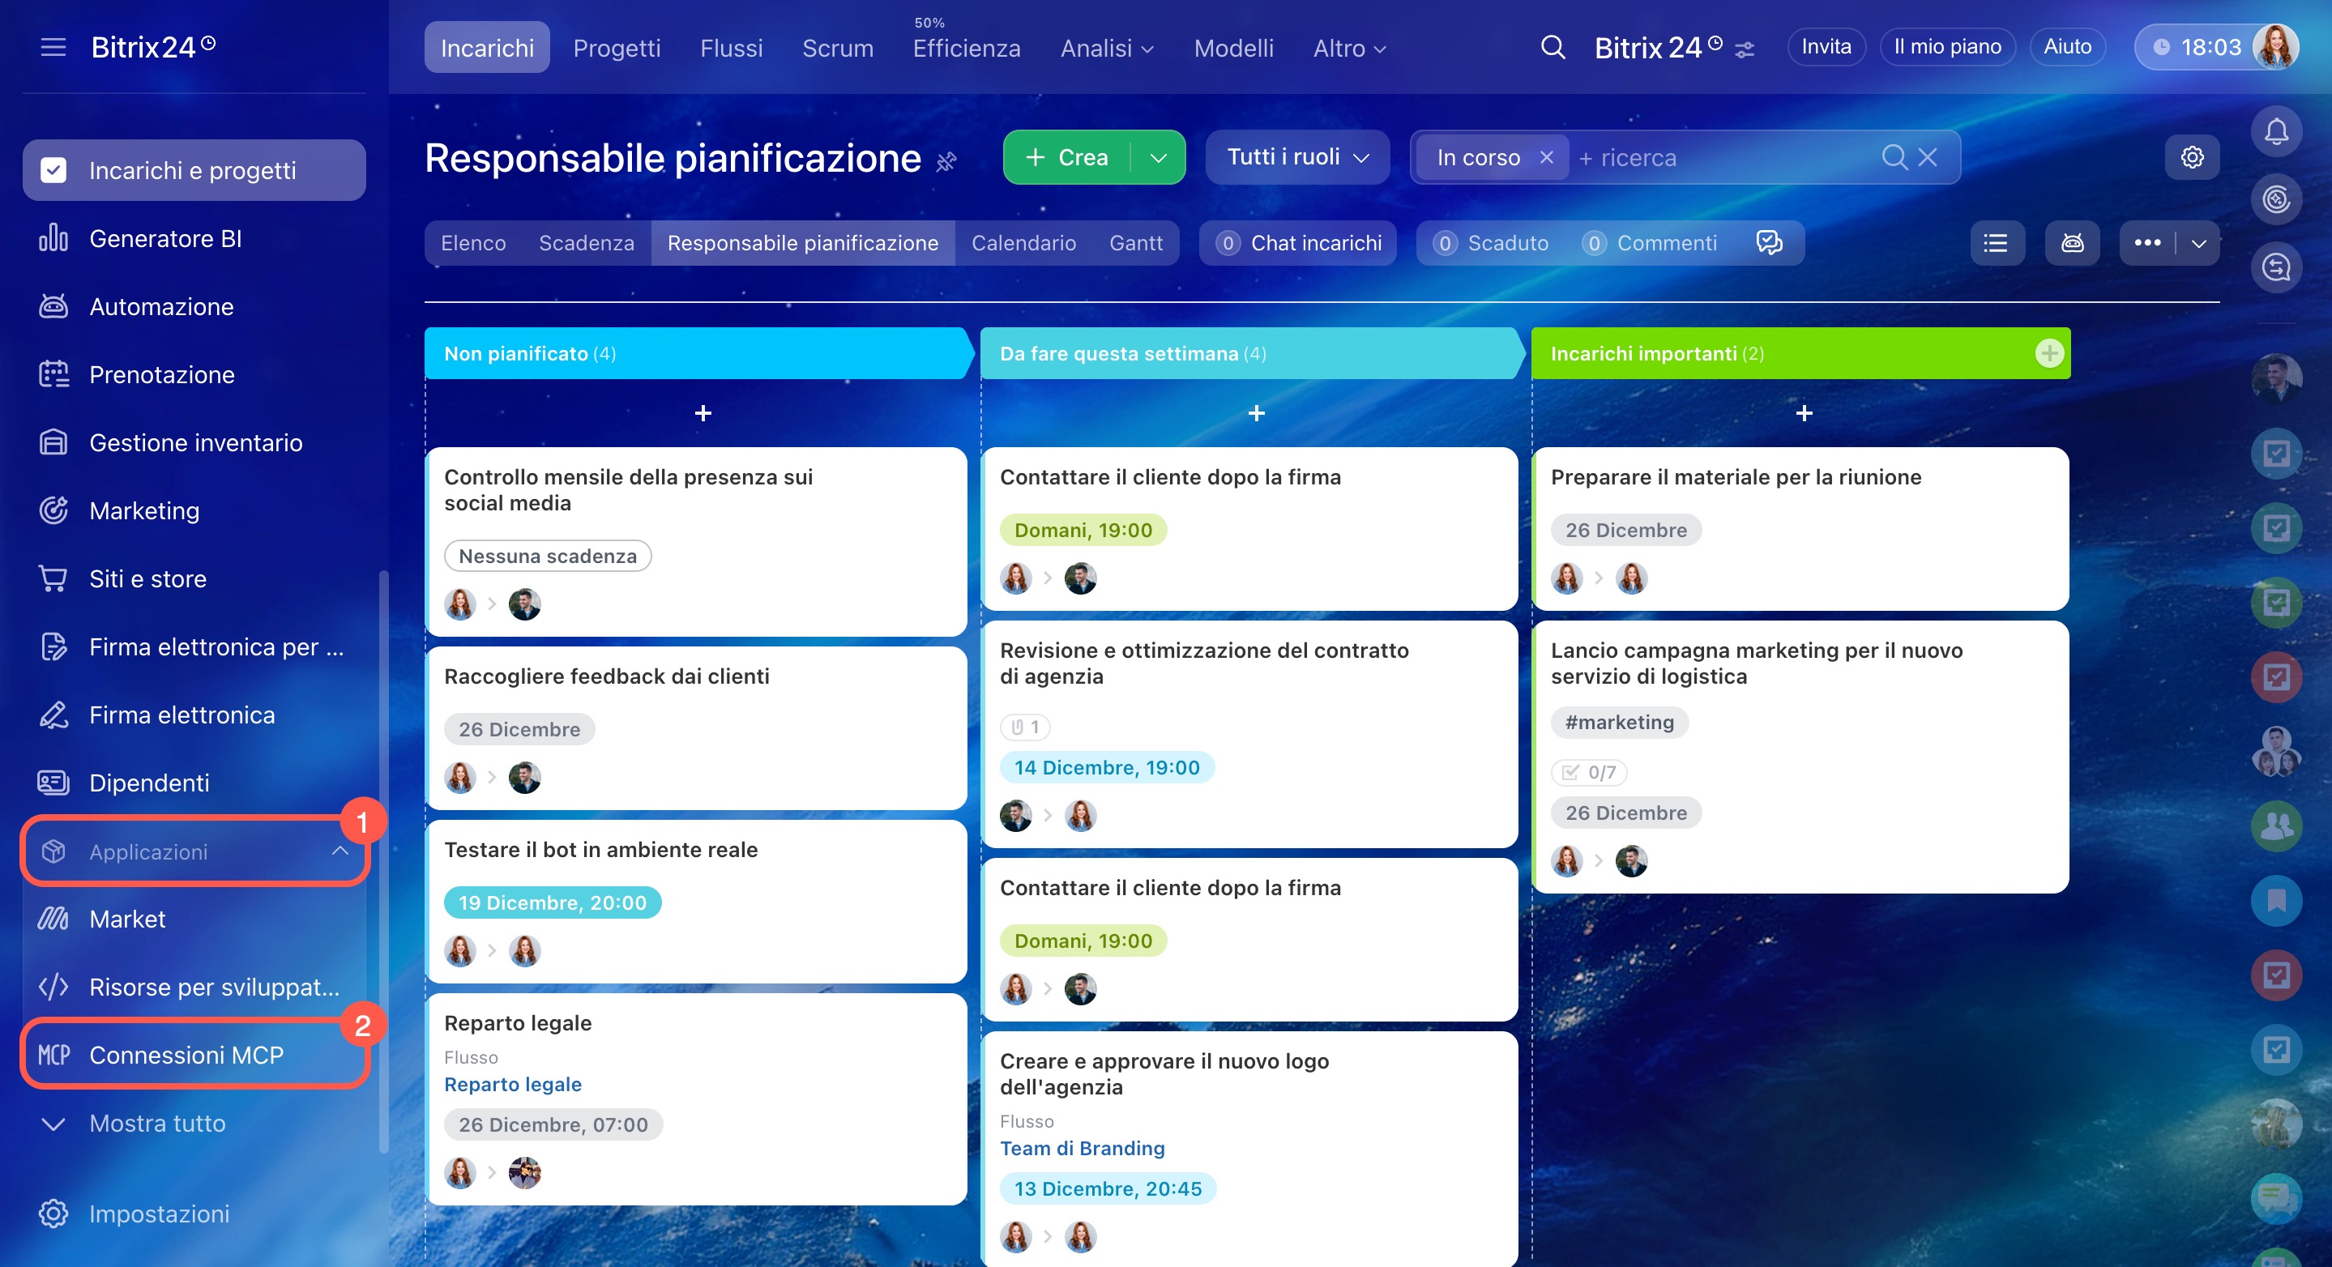Open Market in the sidebar

pyautogui.click(x=126, y=919)
